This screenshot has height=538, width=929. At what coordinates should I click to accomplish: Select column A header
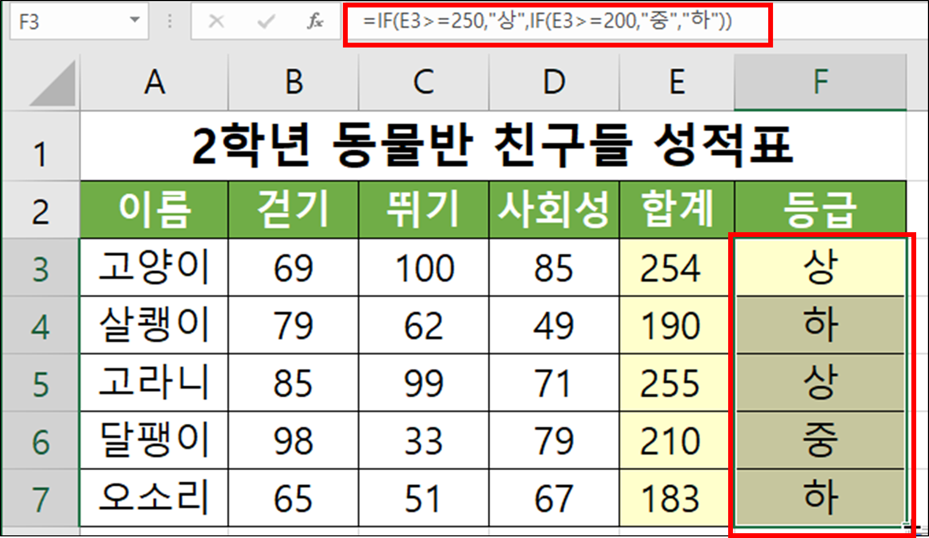(x=154, y=83)
